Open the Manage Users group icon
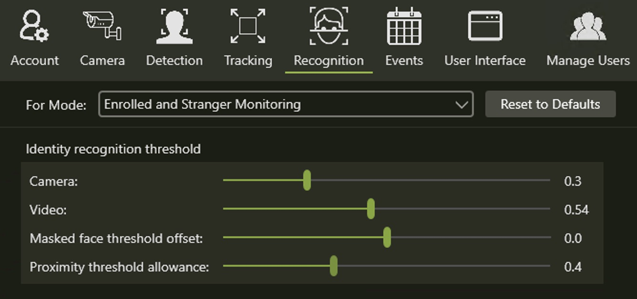637x299 pixels. point(588,27)
